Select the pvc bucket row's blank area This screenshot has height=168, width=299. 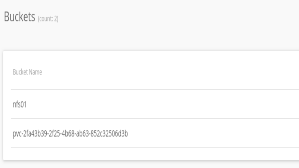coord(210,133)
